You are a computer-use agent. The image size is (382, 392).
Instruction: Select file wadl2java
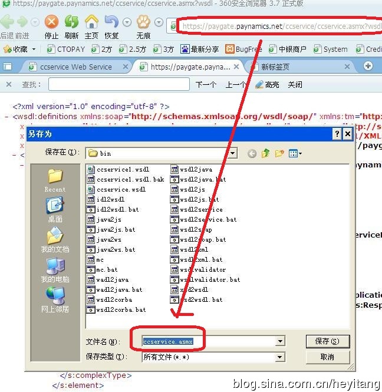pyautogui.click(x=108, y=279)
